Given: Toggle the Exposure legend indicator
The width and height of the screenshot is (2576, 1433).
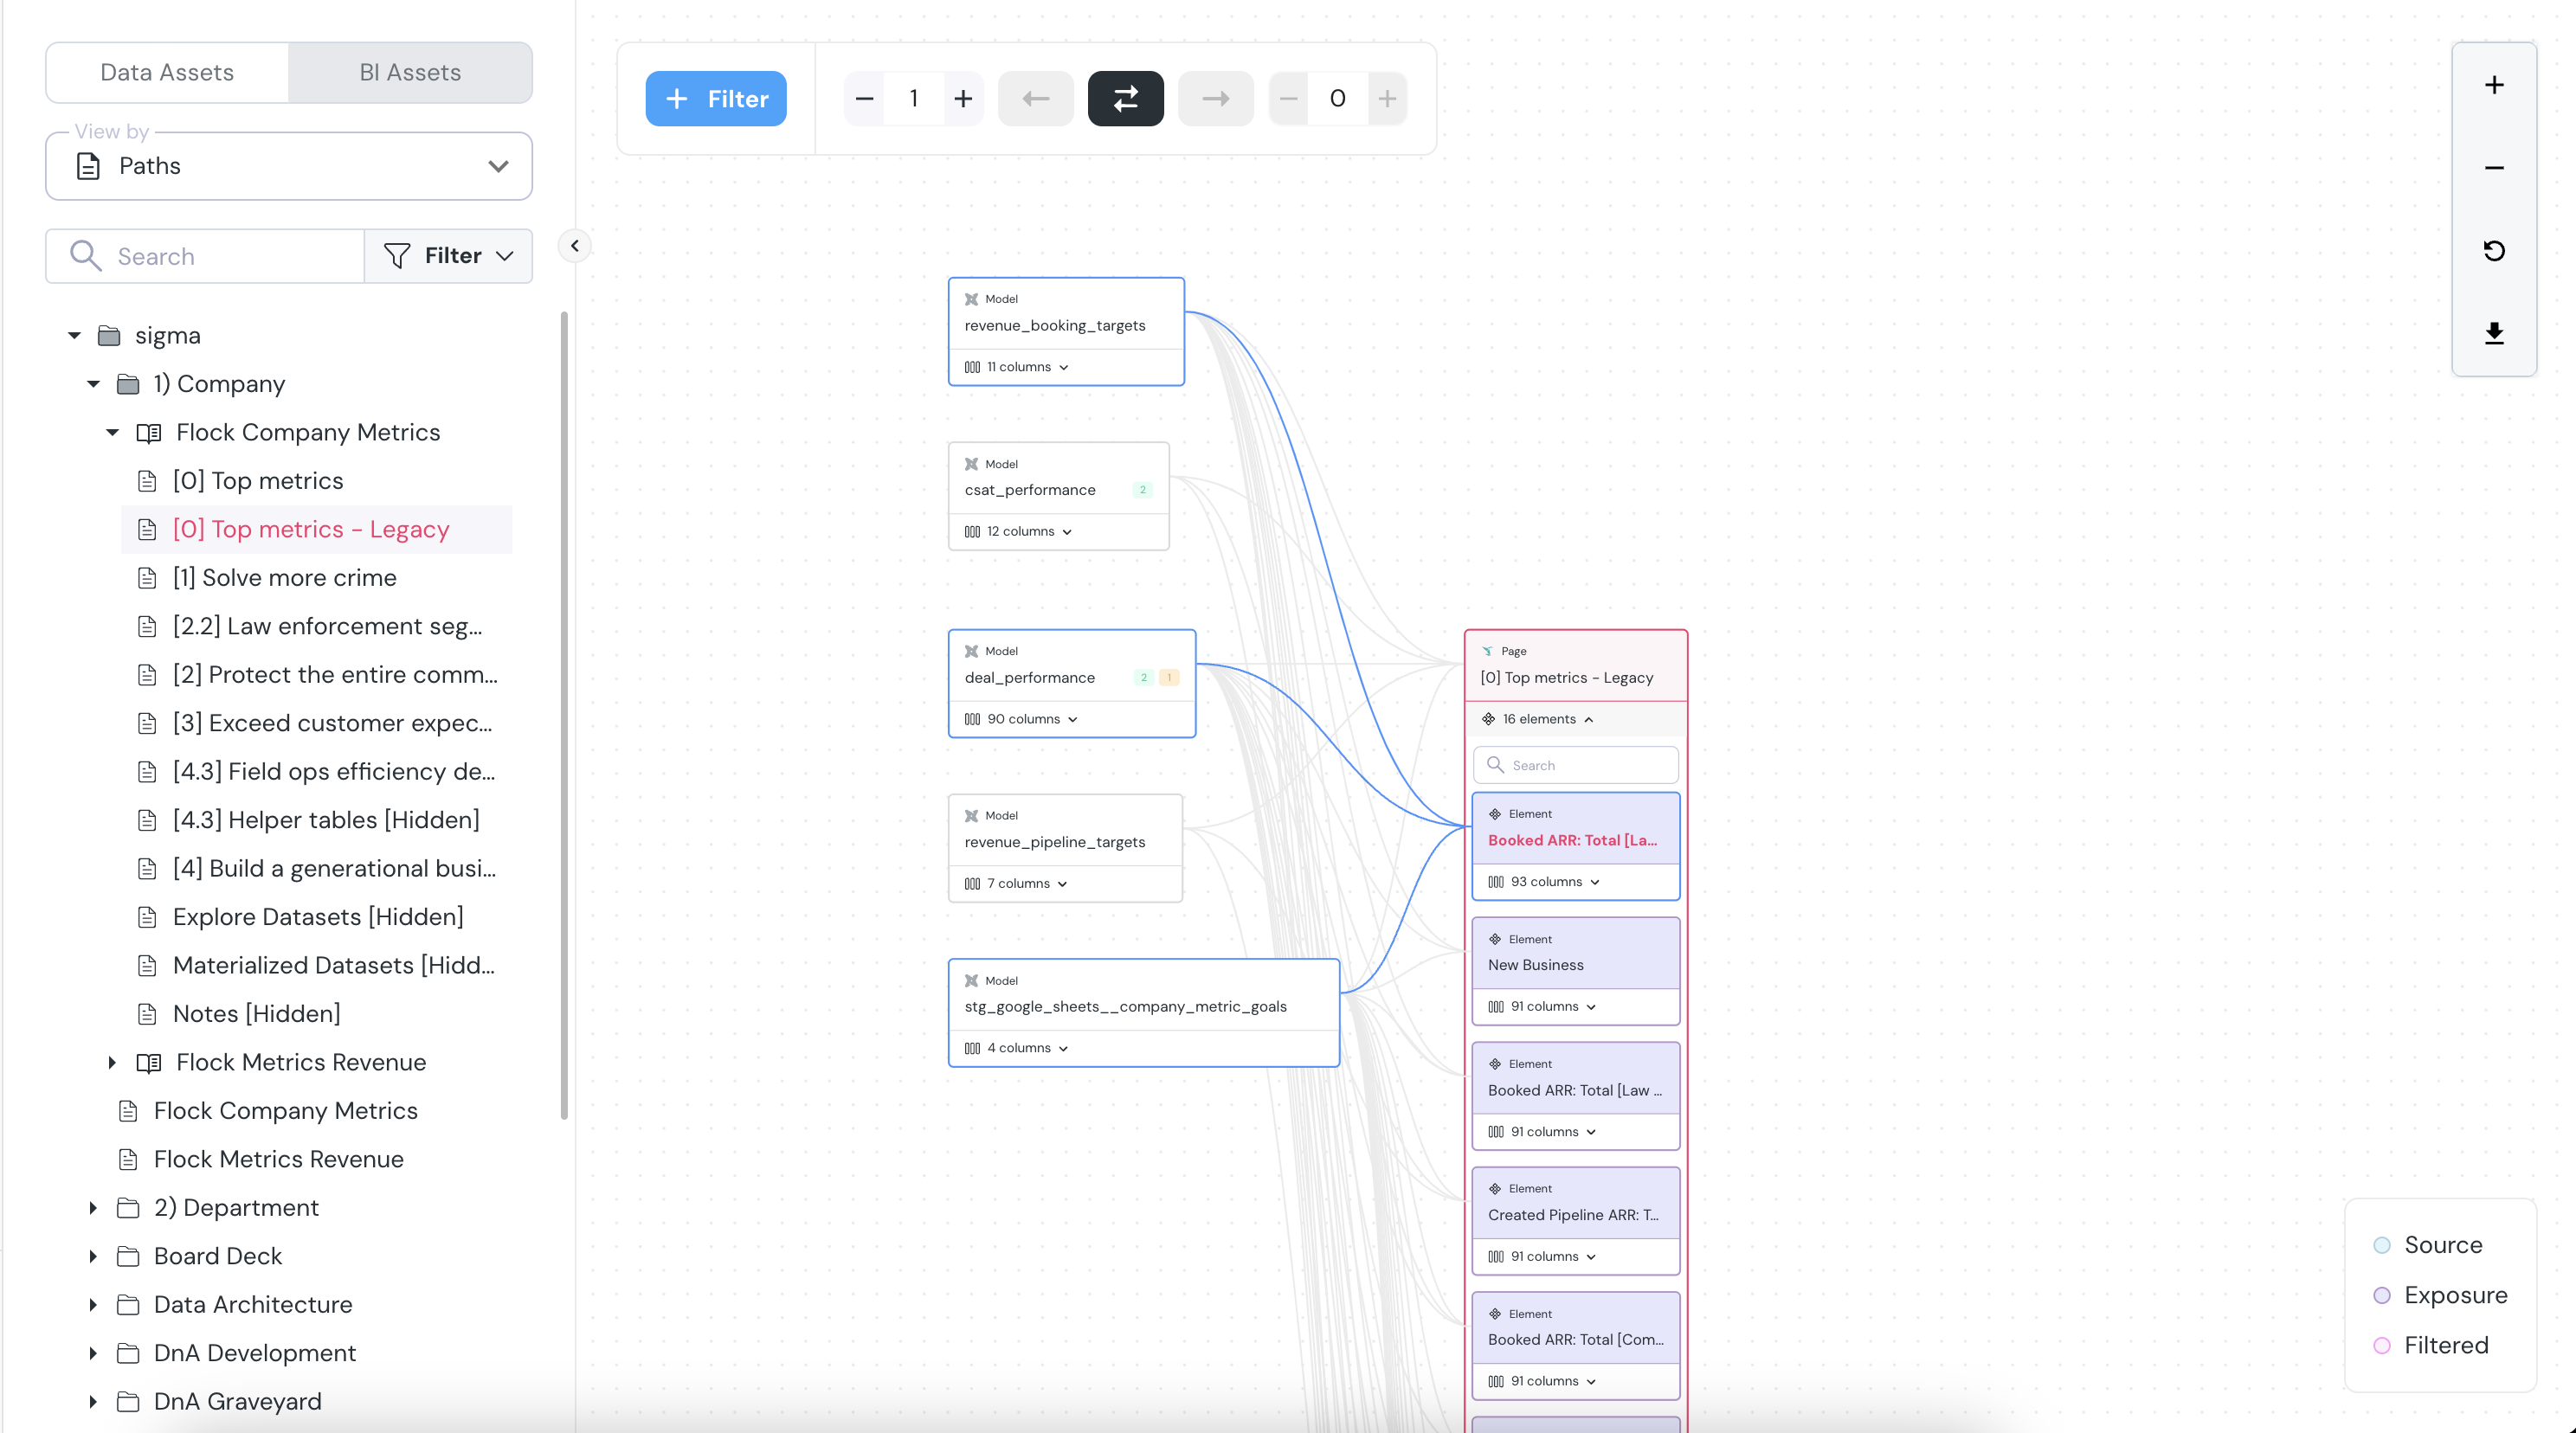Looking at the screenshot, I should [2381, 1295].
